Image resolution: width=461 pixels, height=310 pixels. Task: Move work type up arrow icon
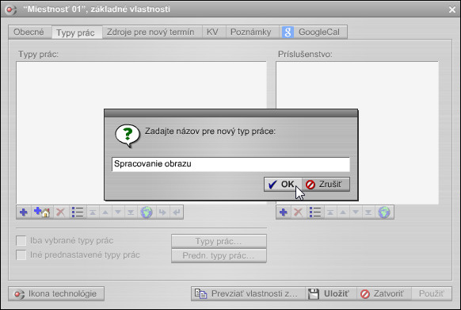(105, 212)
